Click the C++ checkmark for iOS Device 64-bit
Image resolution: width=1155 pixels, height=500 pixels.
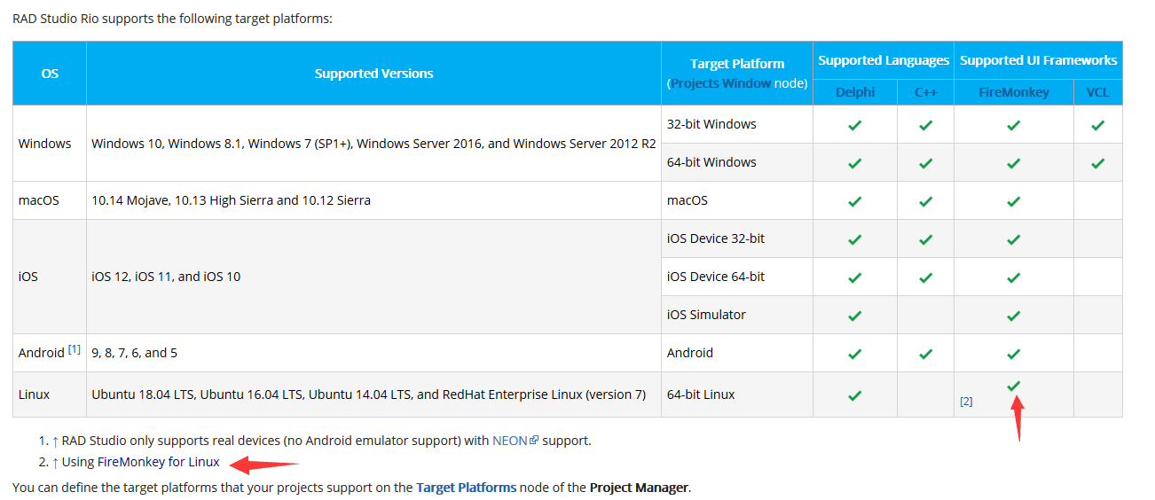[x=925, y=277]
